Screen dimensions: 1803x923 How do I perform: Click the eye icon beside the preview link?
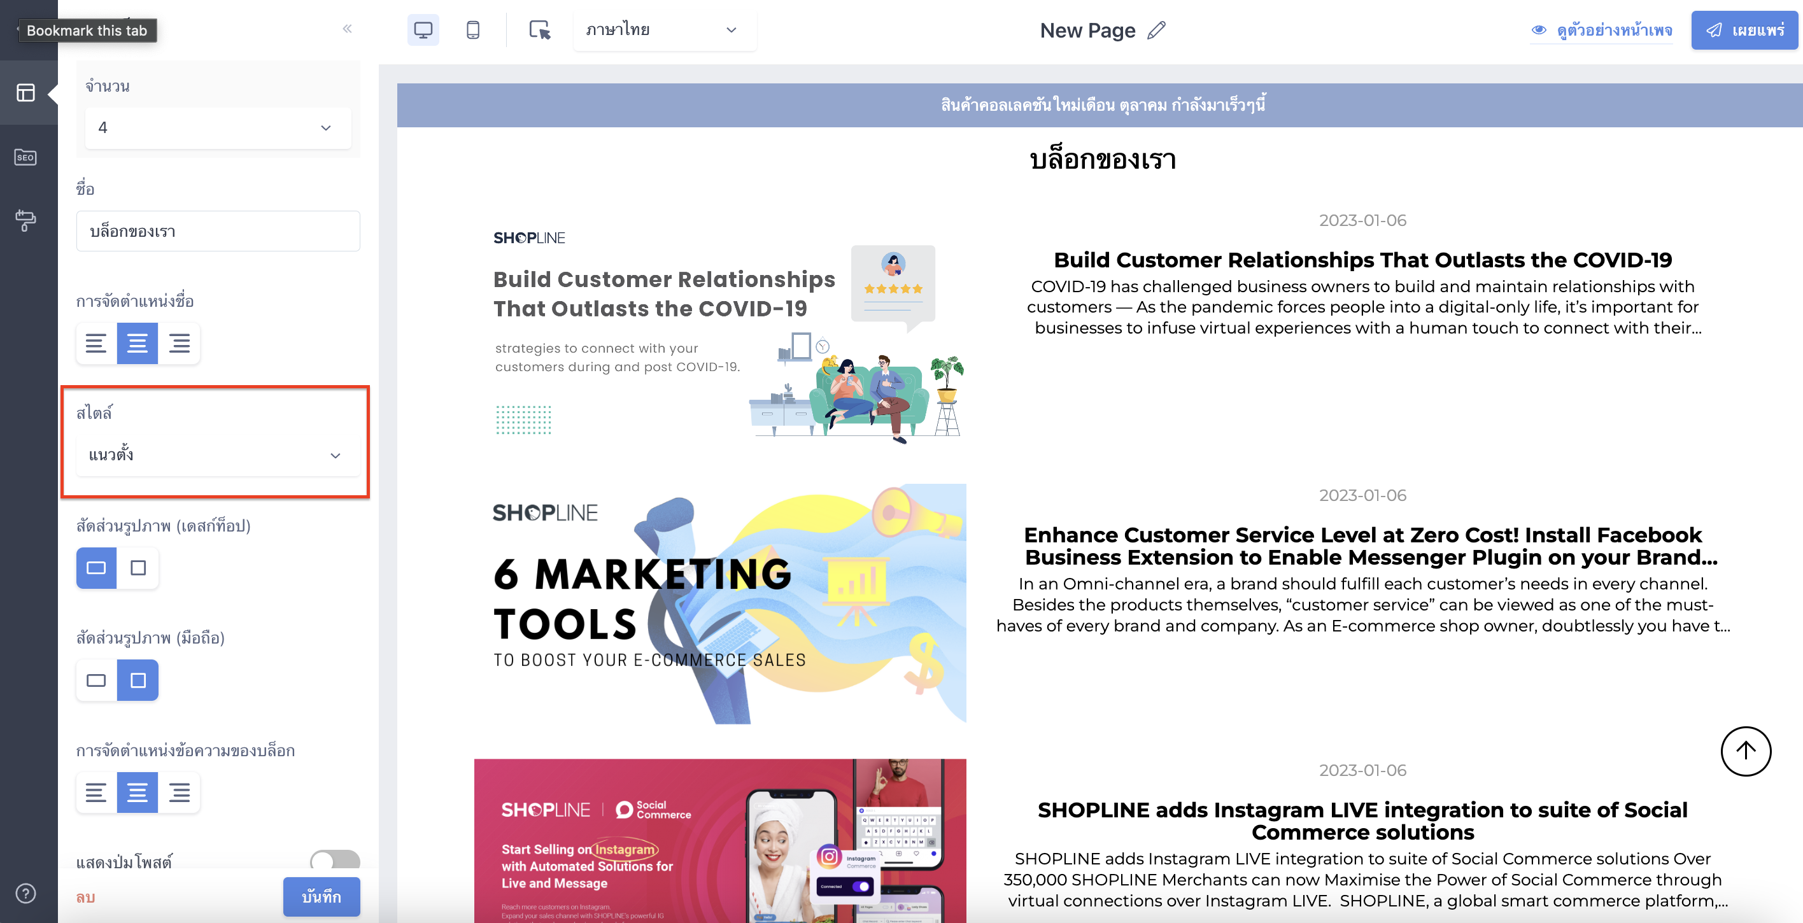tap(1539, 30)
